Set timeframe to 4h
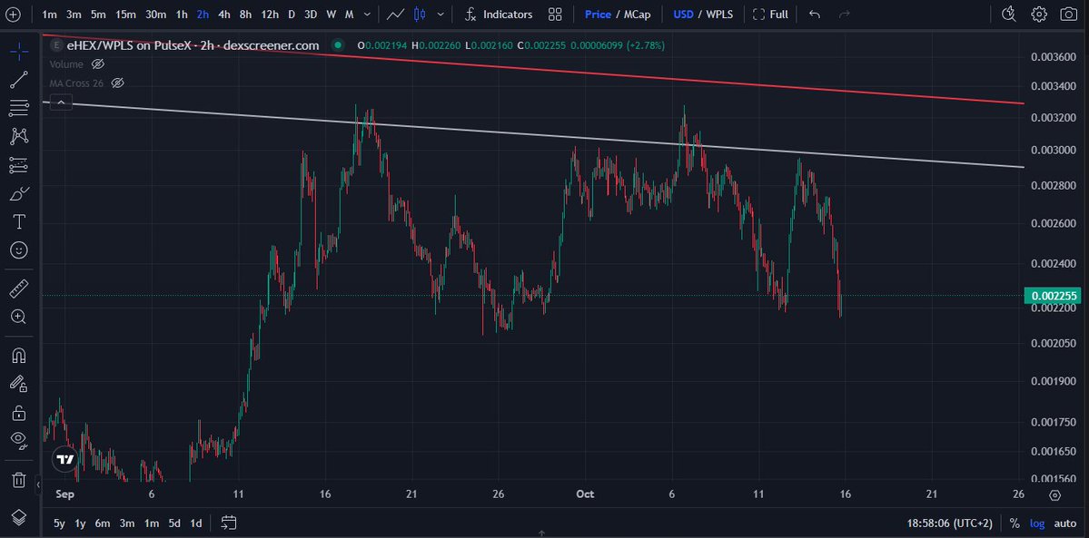The height and width of the screenshot is (538, 1089). (x=223, y=14)
